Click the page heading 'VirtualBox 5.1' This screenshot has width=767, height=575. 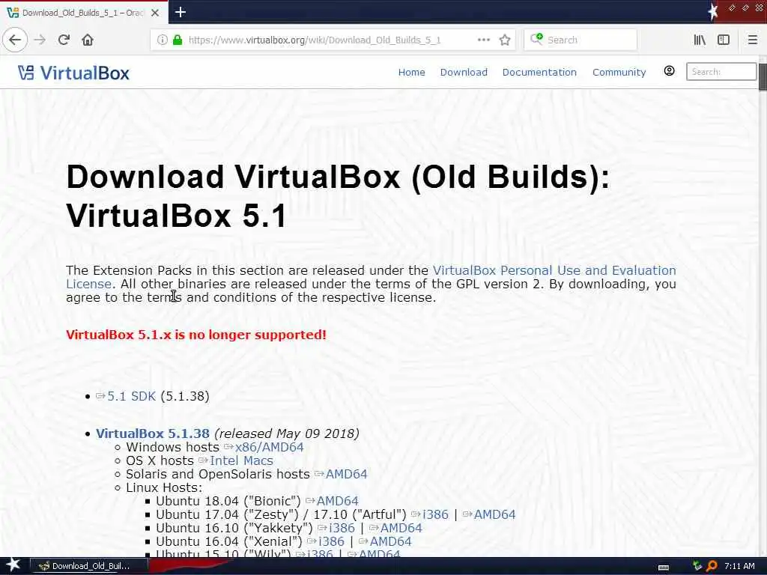pyautogui.click(x=176, y=216)
